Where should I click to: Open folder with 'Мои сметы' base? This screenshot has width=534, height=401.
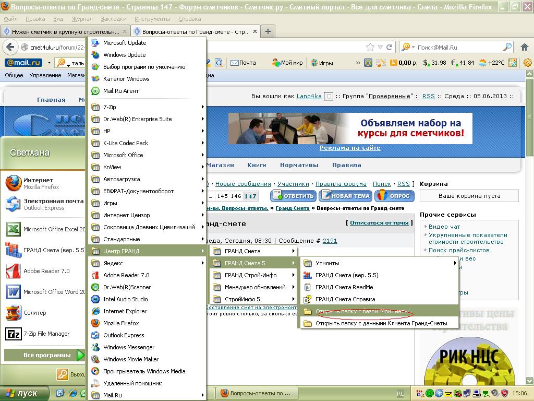[379, 311]
